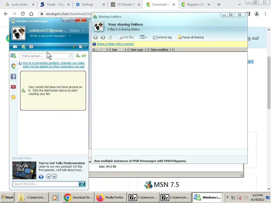Open Share a folder with a contact link

[115, 44]
